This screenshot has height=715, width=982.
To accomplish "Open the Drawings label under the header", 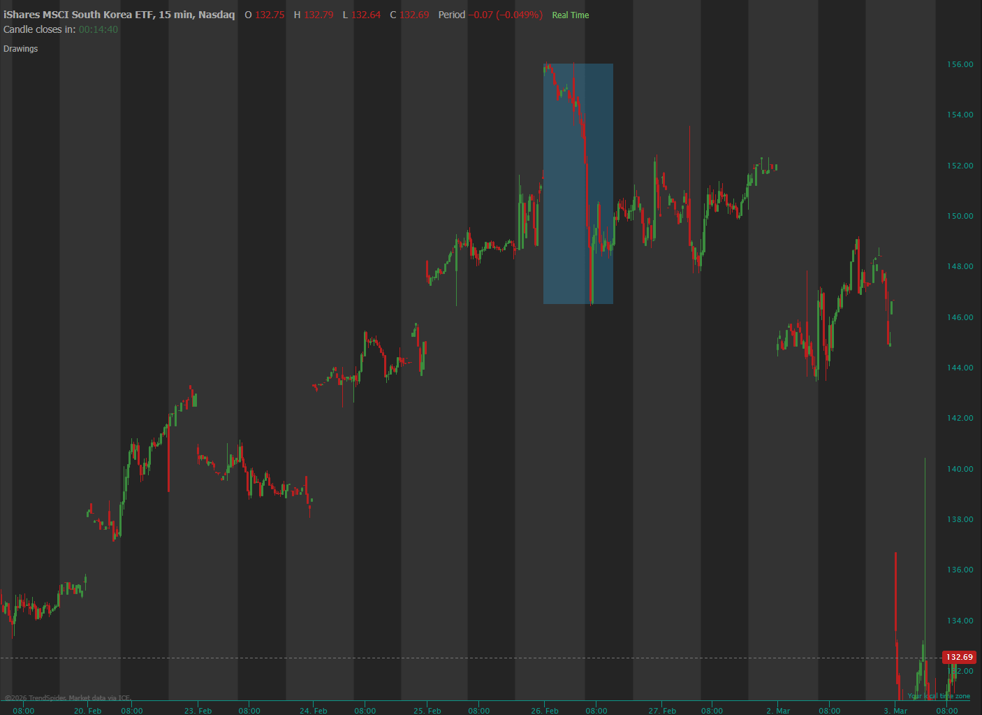I will point(21,49).
